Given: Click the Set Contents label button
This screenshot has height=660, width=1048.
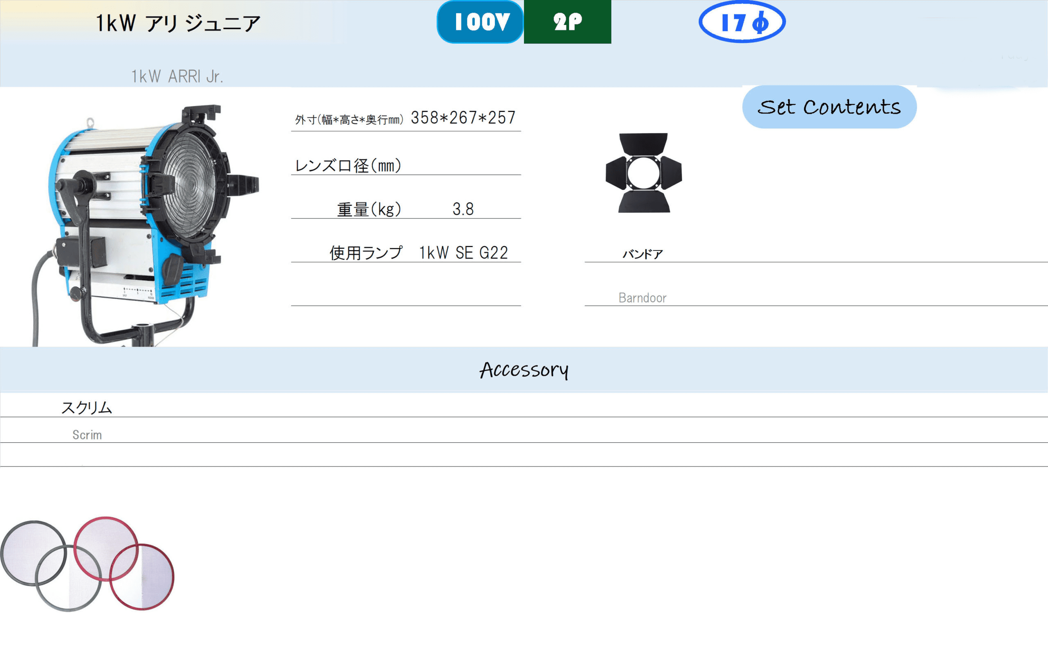Looking at the screenshot, I should click(x=829, y=107).
